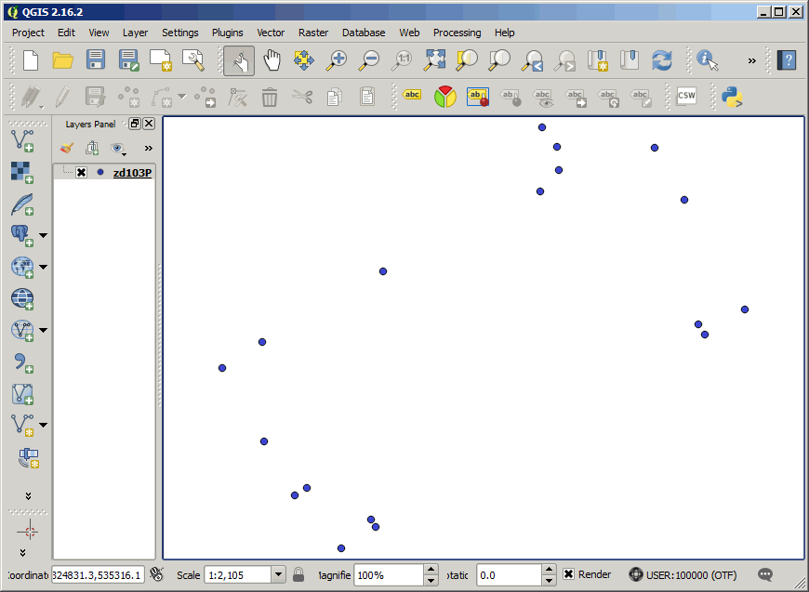
Task: Click Zoom Last icon
Action: pos(532,60)
